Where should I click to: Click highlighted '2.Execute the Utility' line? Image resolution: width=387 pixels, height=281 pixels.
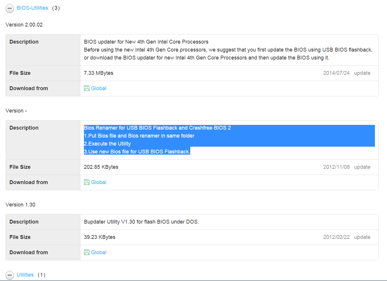[x=107, y=144]
